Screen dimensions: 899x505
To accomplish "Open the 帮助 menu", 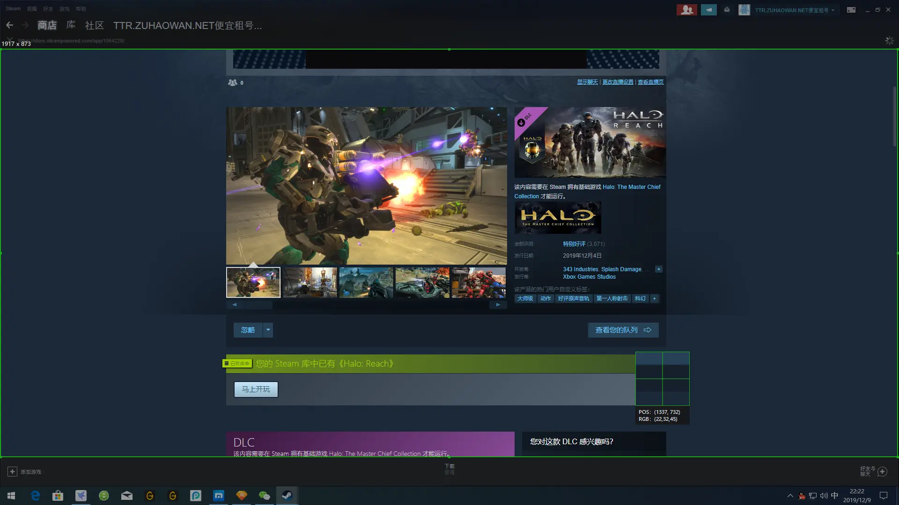I will (x=81, y=8).
